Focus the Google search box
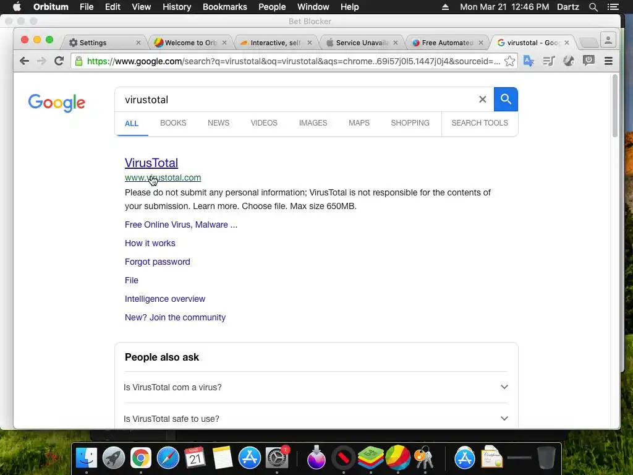 pos(299,100)
